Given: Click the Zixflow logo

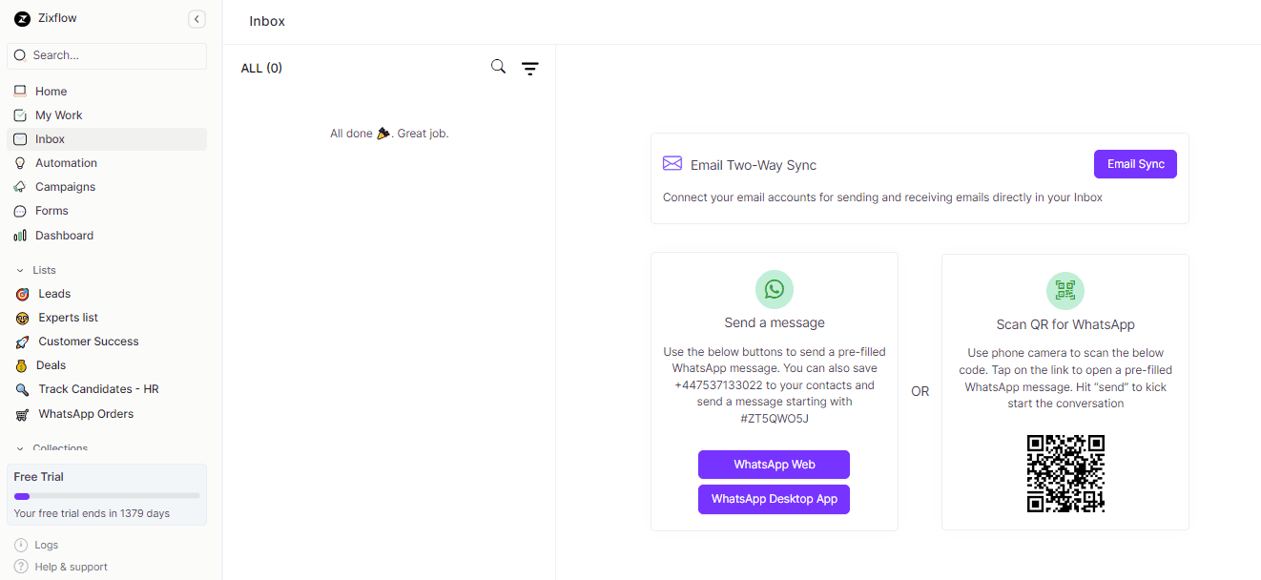Looking at the screenshot, I should click(x=21, y=17).
